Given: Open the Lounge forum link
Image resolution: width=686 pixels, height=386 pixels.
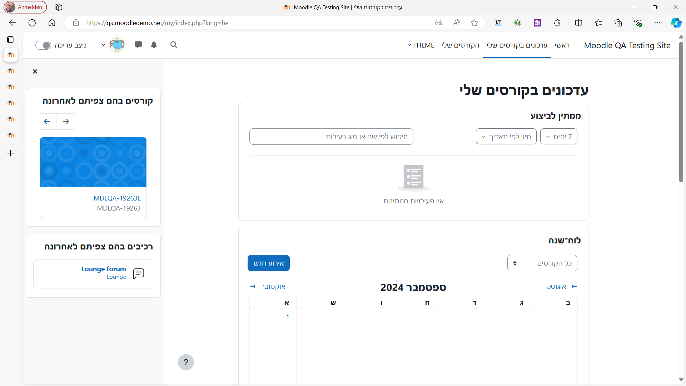Looking at the screenshot, I should tap(104, 269).
